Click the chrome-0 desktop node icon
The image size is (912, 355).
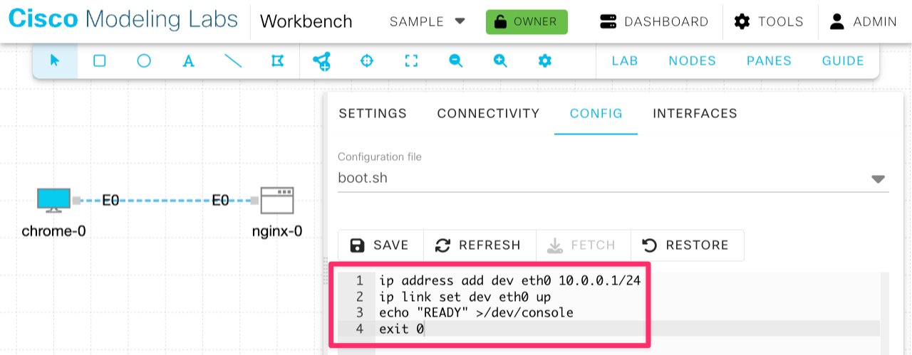pyautogui.click(x=54, y=201)
